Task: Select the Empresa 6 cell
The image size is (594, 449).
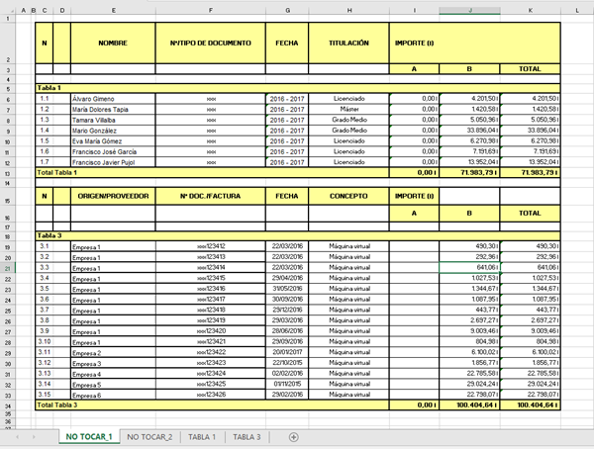Action: tap(113, 395)
